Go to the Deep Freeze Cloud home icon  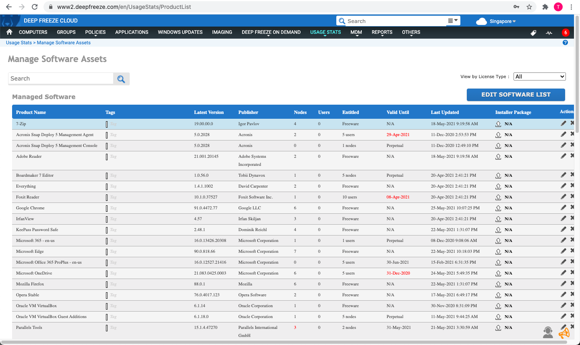tap(9, 32)
